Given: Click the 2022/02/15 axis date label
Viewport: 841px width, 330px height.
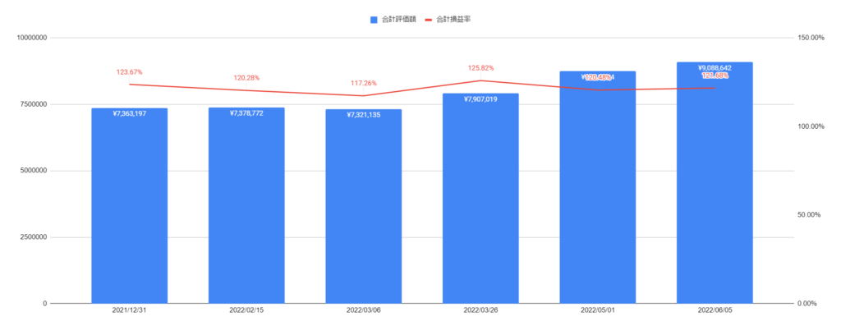Looking at the screenshot, I should click(x=246, y=311).
